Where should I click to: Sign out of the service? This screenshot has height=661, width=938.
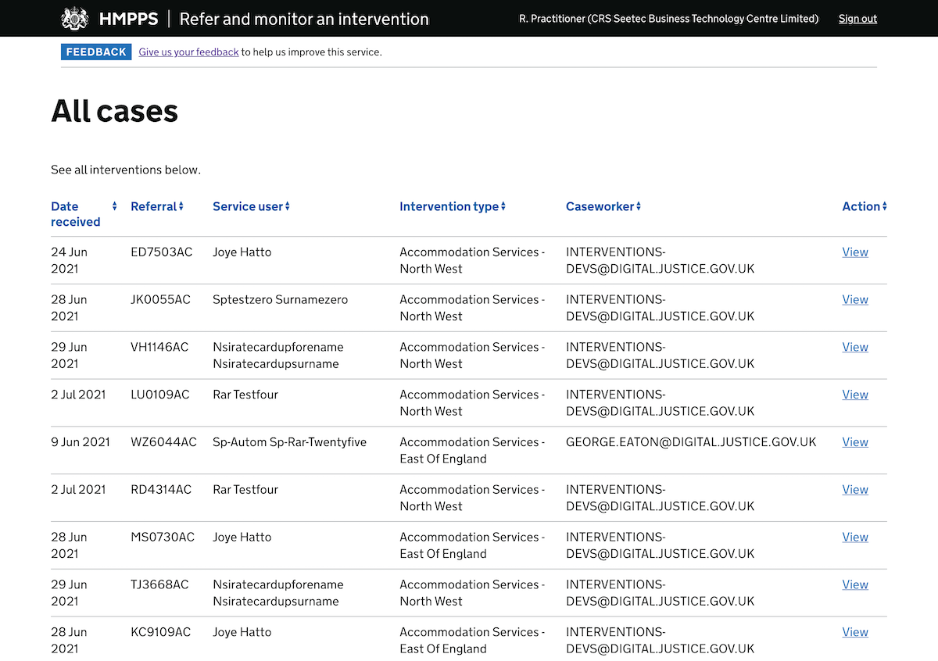pyautogui.click(x=857, y=19)
